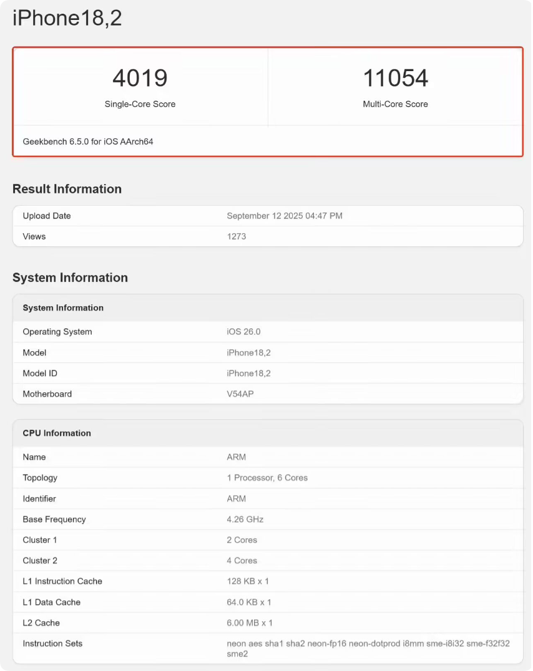The height and width of the screenshot is (671, 533).
Task: Click the Cluster 1 label
Action: [40, 540]
